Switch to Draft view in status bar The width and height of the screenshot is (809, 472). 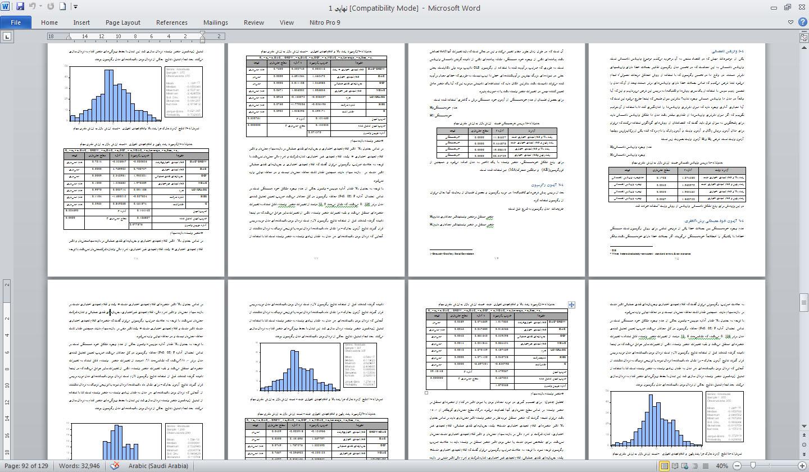[705, 466]
